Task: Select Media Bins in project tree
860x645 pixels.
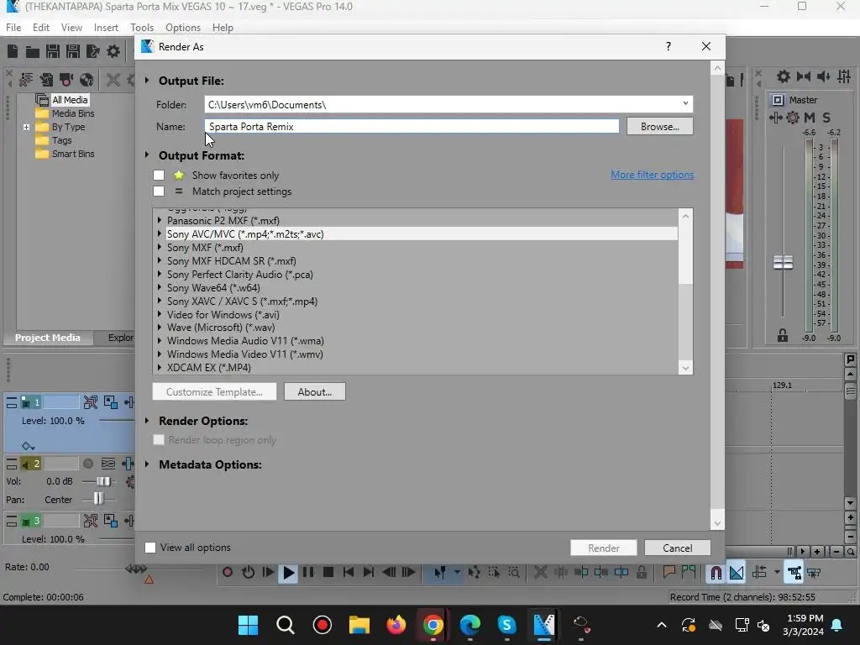Action: click(x=73, y=113)
